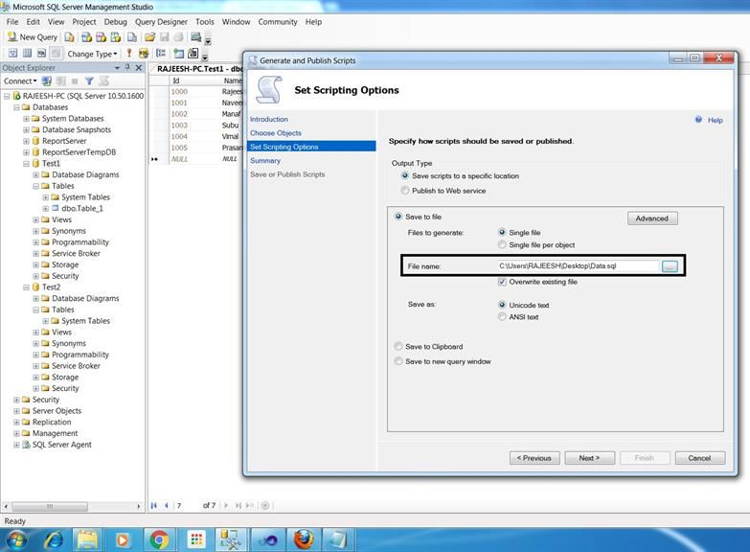Click the New Query toolbar button

[33, 37]
